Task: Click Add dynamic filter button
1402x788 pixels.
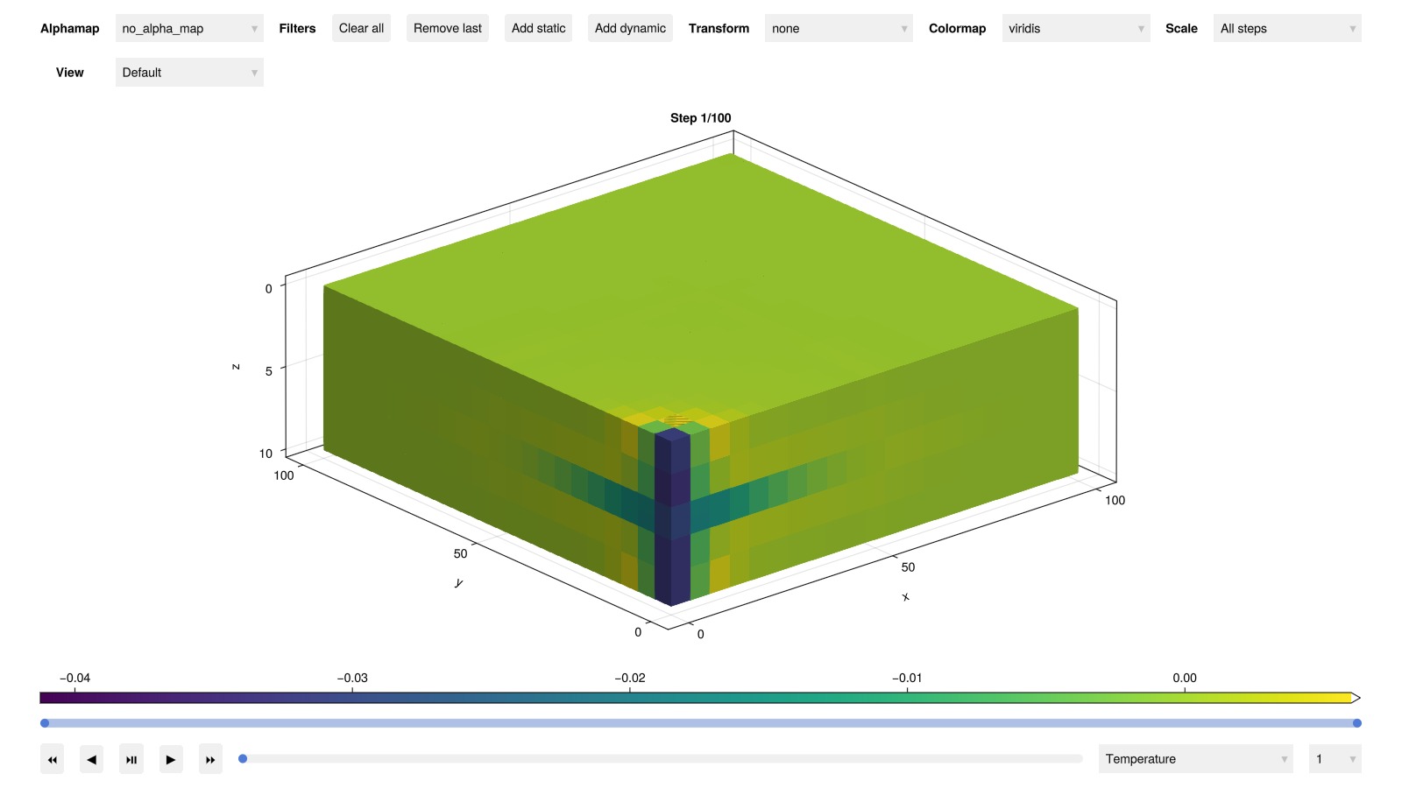Action: 630,29
